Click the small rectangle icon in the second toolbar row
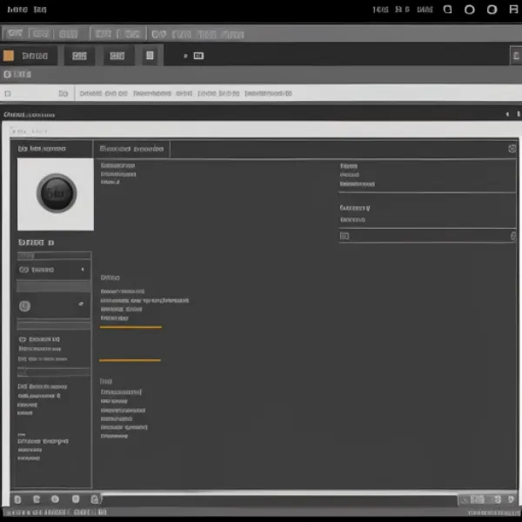522x522 pixels. (198, 56)
